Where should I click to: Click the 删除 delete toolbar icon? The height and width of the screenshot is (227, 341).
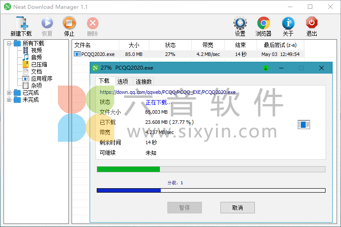click(x=93, y=23)
